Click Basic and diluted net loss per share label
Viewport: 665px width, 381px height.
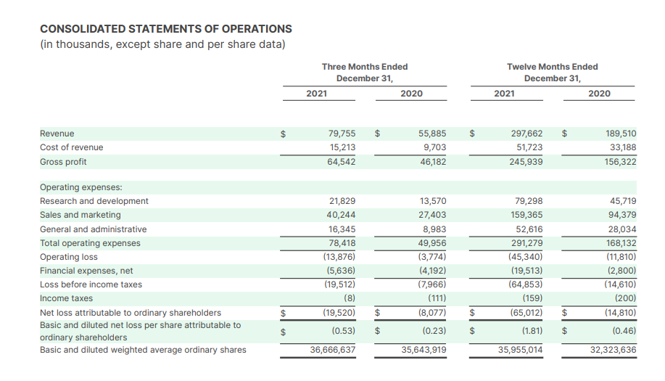(x=141, y=332)
